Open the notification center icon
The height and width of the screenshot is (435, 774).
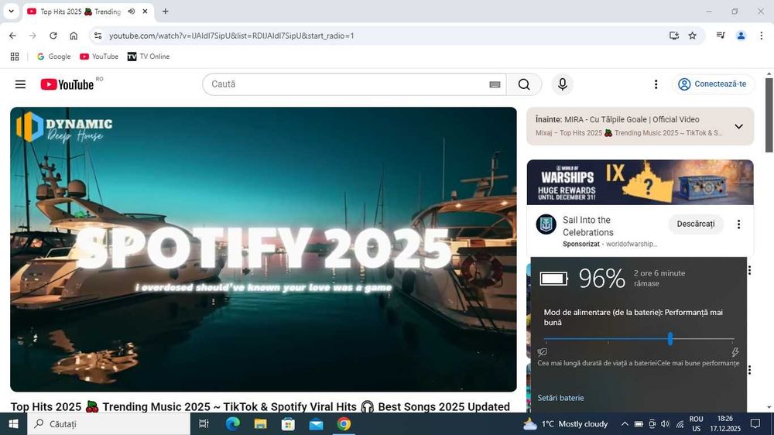(x=755, y=424)
